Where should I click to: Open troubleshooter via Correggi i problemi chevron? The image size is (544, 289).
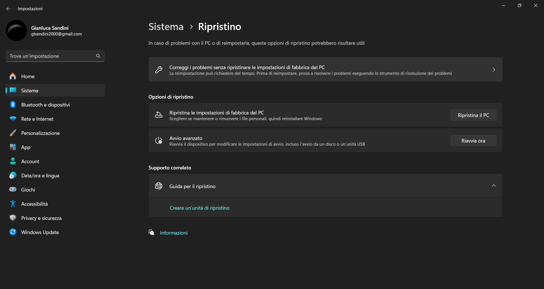(x=494, y=70)
